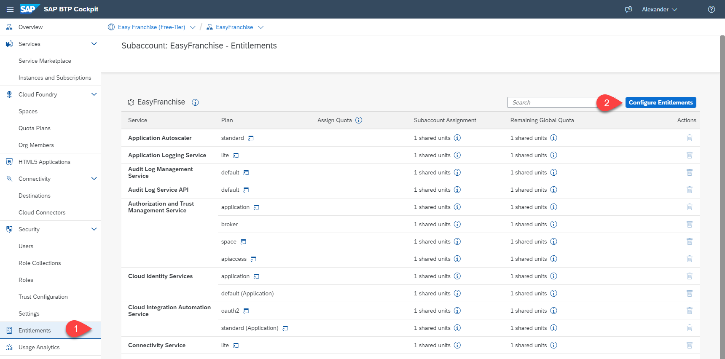This screenshot has height=359, width=725.
Task: Show subaccount assignment info for Application Autoscaler
Action: (x=457, y=138)
